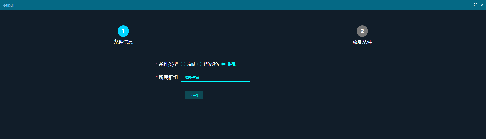Click the progress line between the steps

[242, 31]
